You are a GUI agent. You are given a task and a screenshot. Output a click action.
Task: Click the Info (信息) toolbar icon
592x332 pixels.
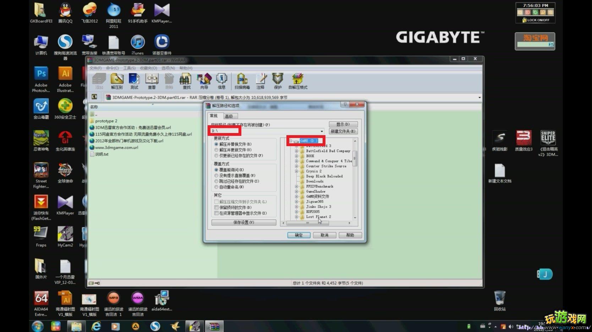click(x=221, y=81)
